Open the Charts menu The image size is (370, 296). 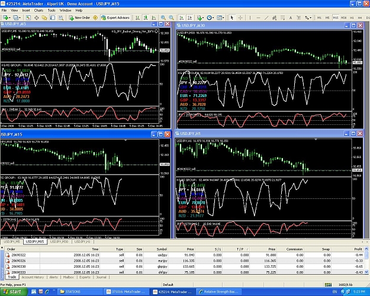coord(38,11)
